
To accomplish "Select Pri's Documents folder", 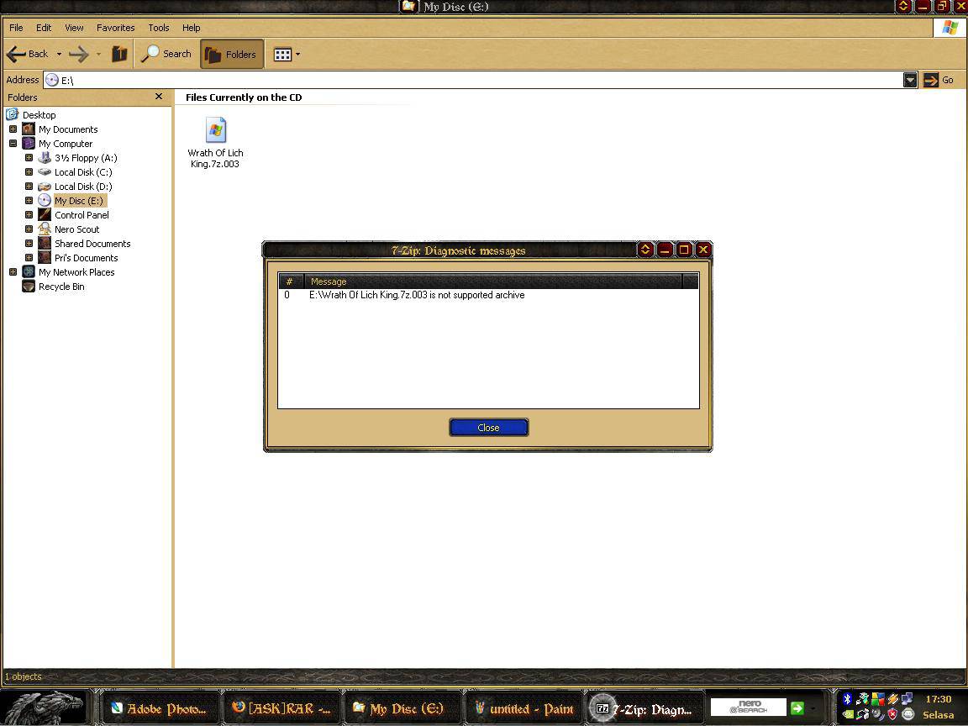I will pyautogui.click(x=86, y=257).
